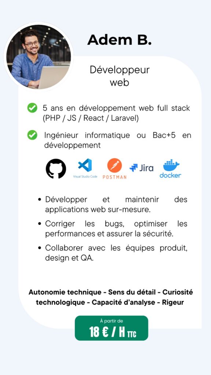
Task: Click green checkmark beside full stack experience
Action: (x=32, y=108)
